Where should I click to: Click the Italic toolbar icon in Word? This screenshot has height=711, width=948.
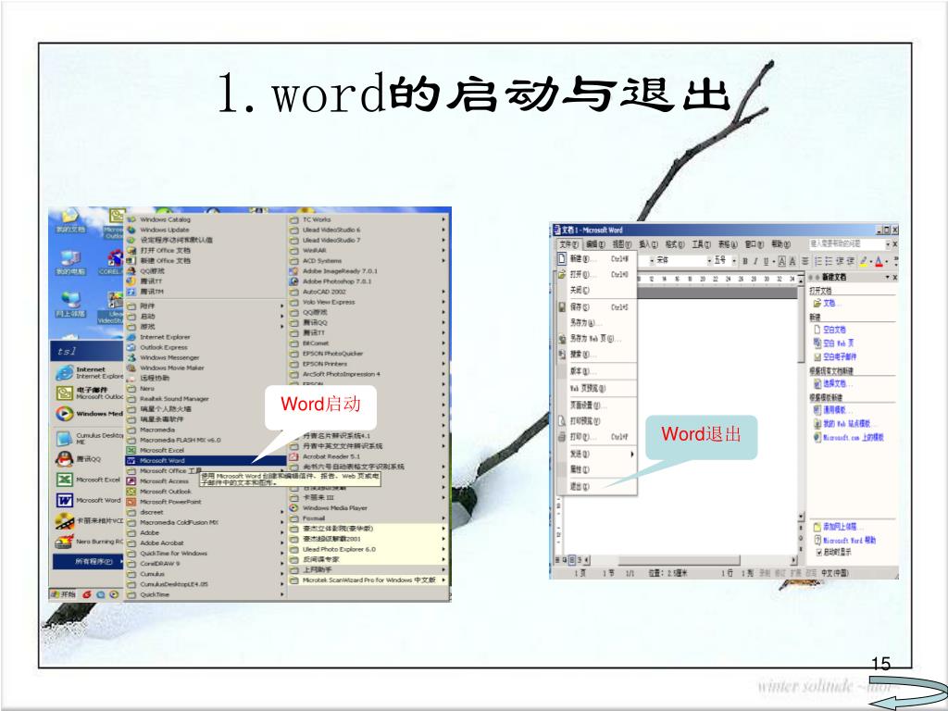[x=755, y=261]
